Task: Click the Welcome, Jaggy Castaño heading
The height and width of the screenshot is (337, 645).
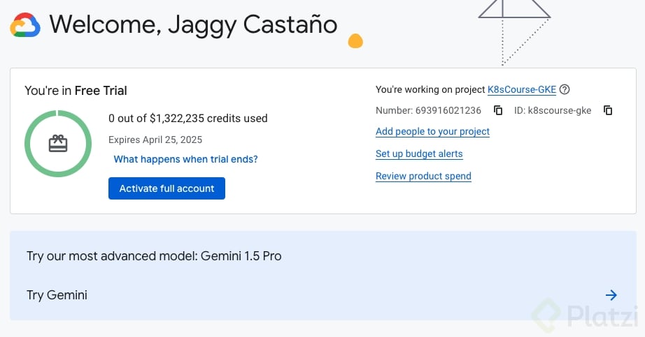Action: [193, 24]
